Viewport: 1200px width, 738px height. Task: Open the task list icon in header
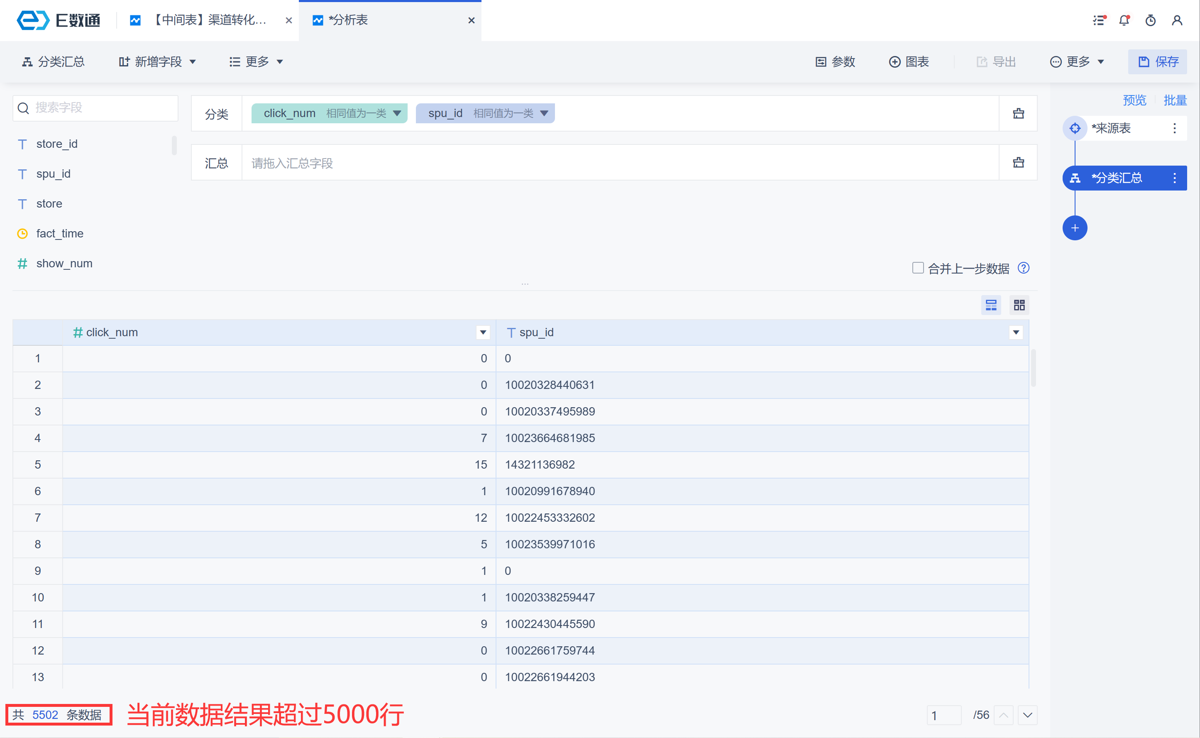click(x=1098, y=20)
